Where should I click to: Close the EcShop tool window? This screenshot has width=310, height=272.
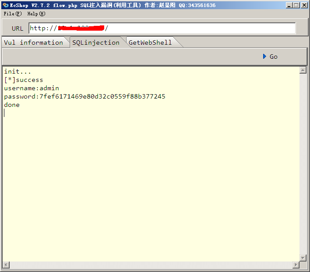pos(304,5)
